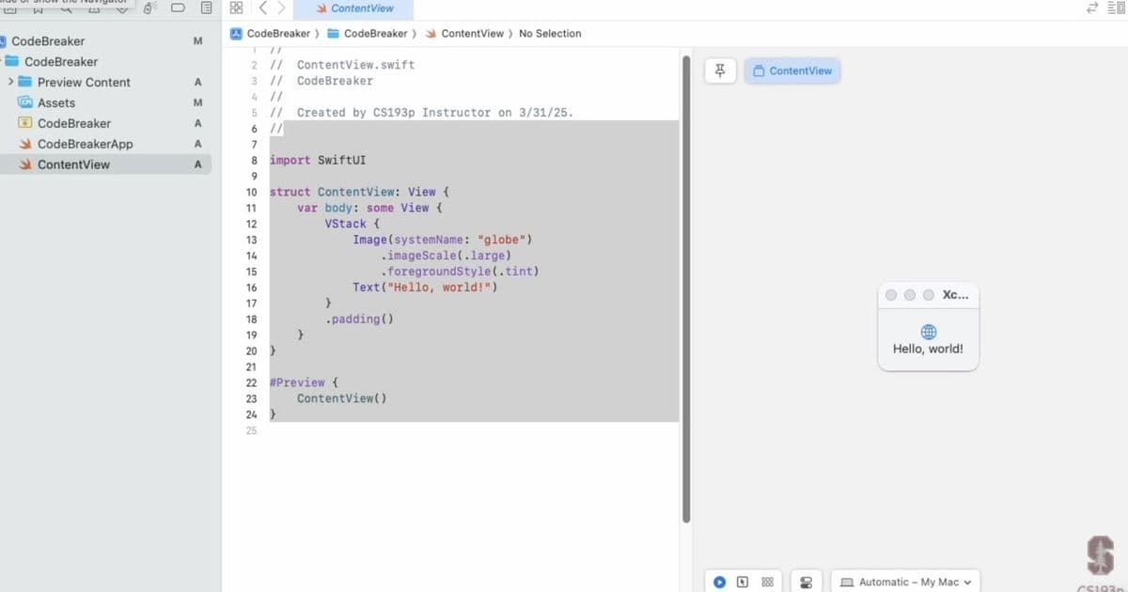
Task: Pin the ContentView preview
Action: pos(720,70)
